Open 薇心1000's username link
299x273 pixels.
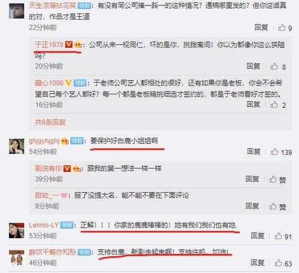[49, 83]
